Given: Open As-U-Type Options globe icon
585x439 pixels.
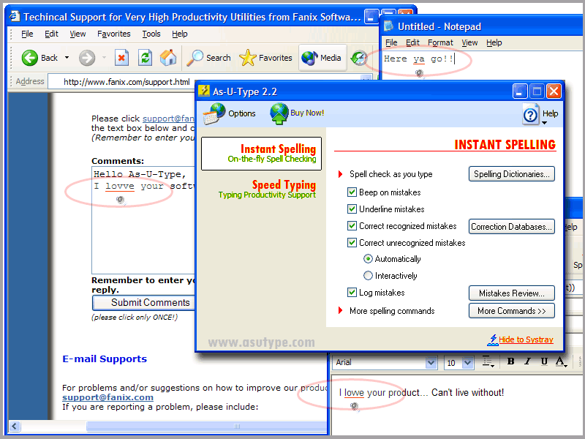Looking at the screenshot, I should pos(214,113).
